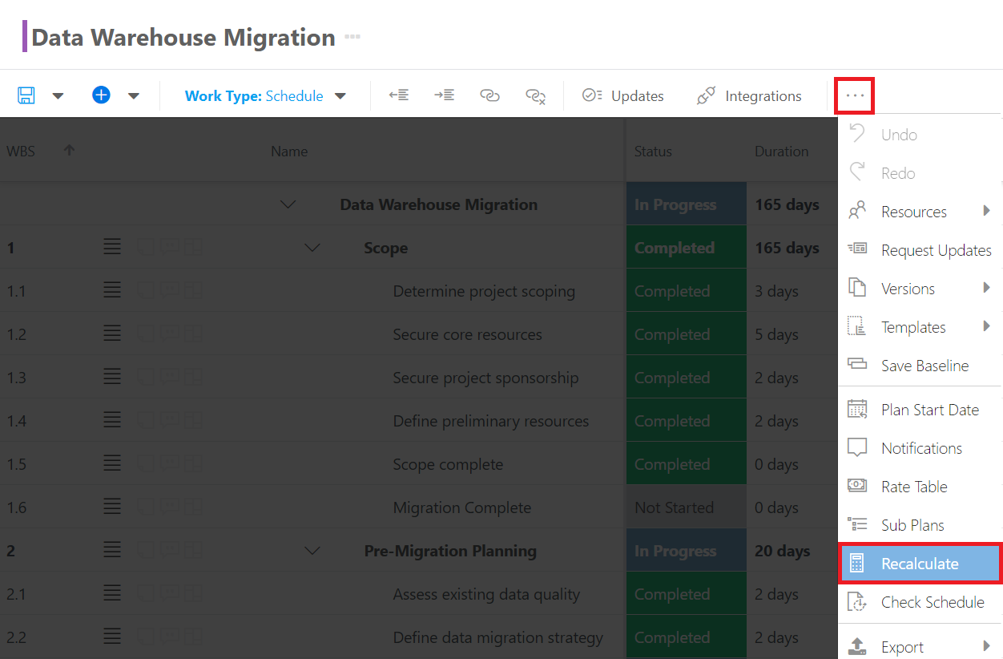Choose Request Updates from the menu
Viewport: 1003px width, 659px height.
tap(920, 250)
